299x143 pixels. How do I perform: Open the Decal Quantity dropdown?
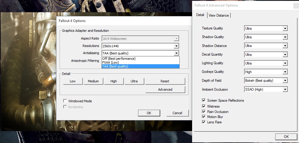tap(266, 55)
